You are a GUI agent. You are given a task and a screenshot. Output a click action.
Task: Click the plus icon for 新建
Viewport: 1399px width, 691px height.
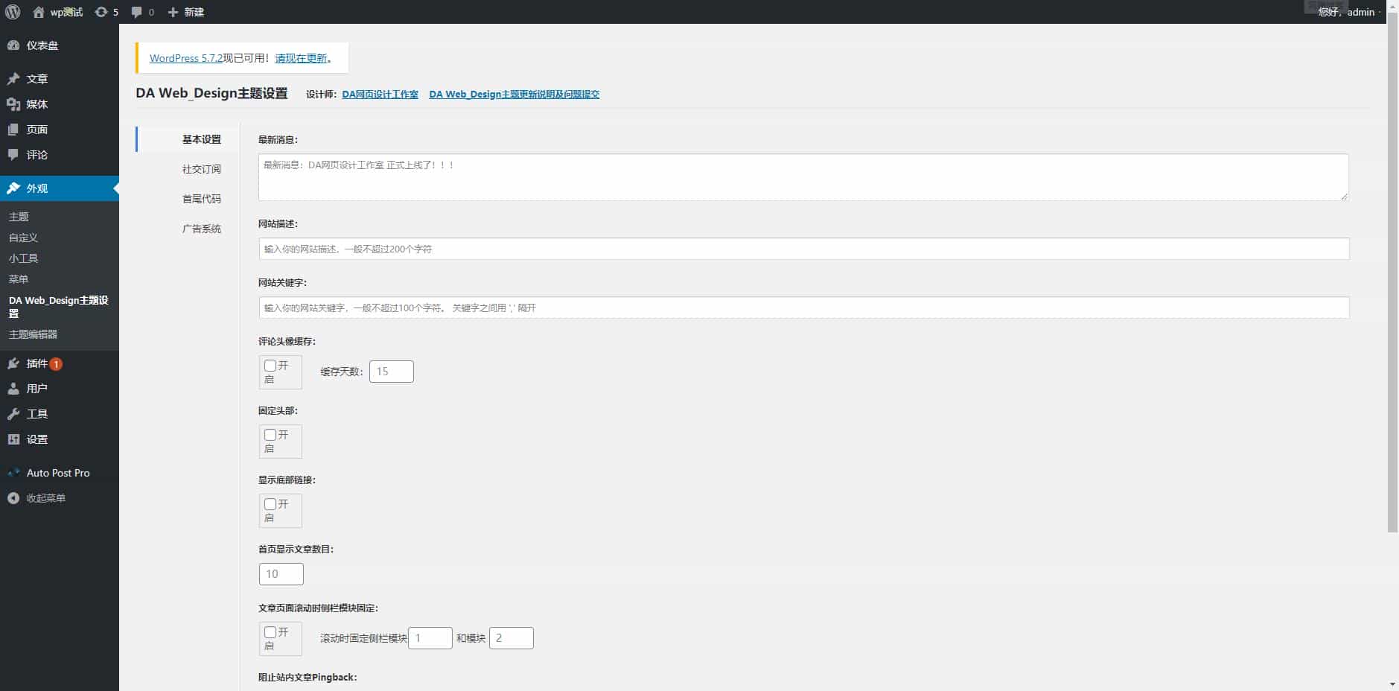click(x=173, y=12)
